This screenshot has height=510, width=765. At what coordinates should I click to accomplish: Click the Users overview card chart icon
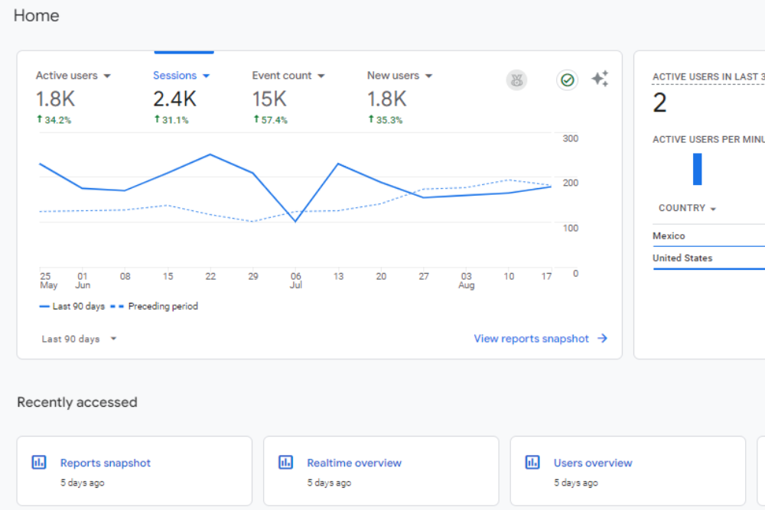point(532,463)
